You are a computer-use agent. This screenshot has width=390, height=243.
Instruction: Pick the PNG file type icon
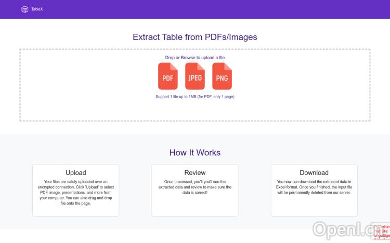point(222,76)
